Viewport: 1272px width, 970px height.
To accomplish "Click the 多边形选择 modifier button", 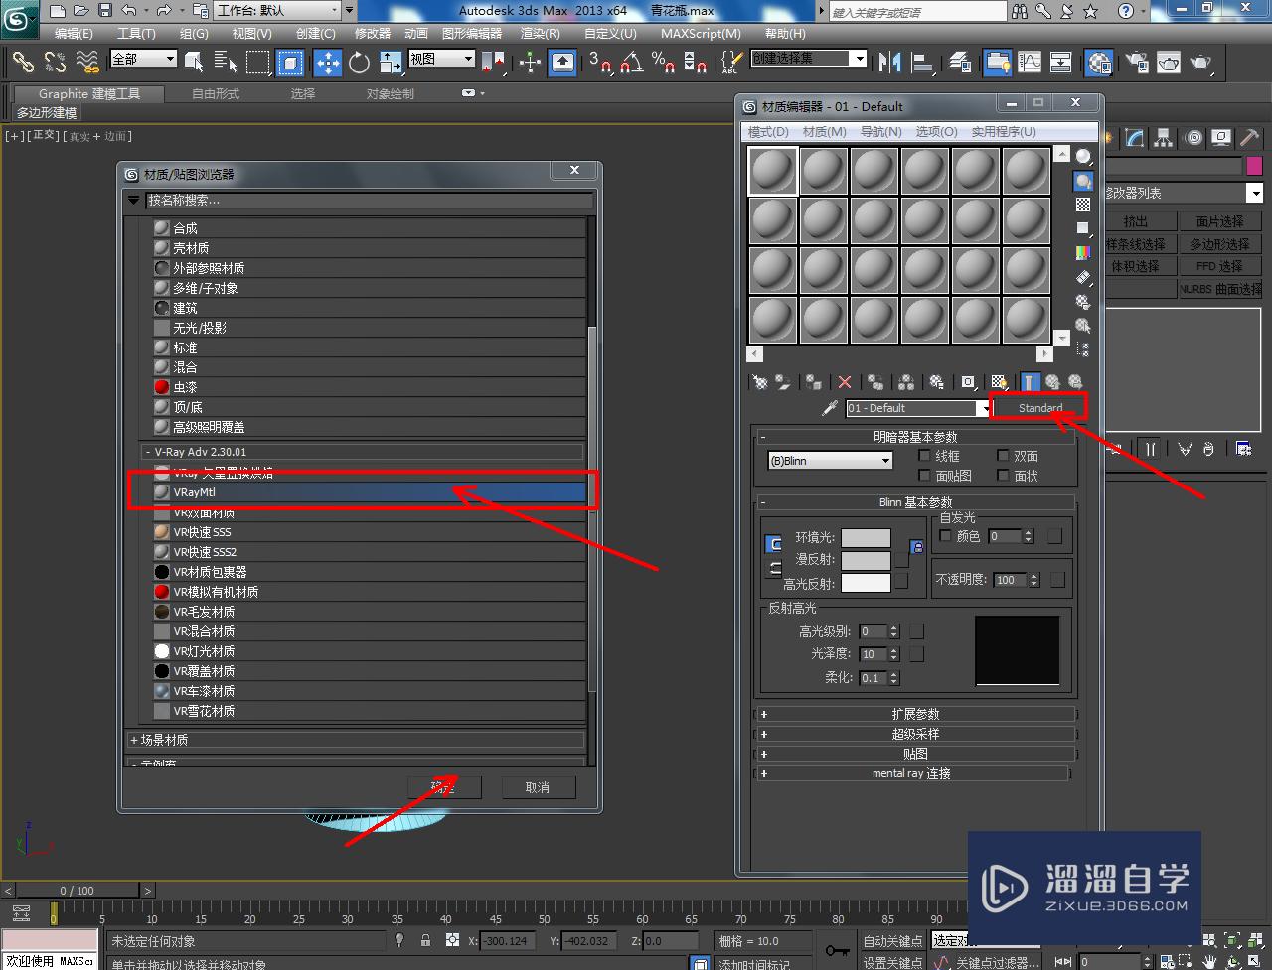I will pyautogui.click(x=1220, y=244).
